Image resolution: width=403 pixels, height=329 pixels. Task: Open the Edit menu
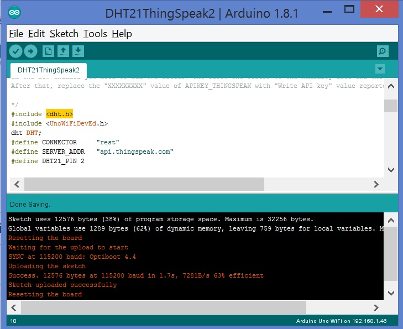36,34
